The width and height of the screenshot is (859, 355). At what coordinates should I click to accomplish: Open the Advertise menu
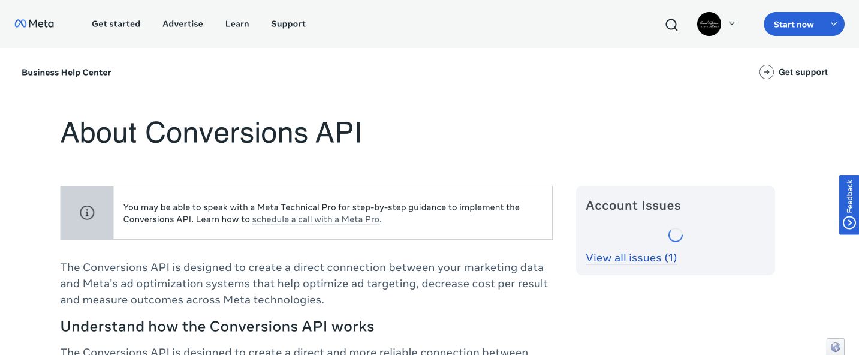pyautogui.click(x=183, y=24)
